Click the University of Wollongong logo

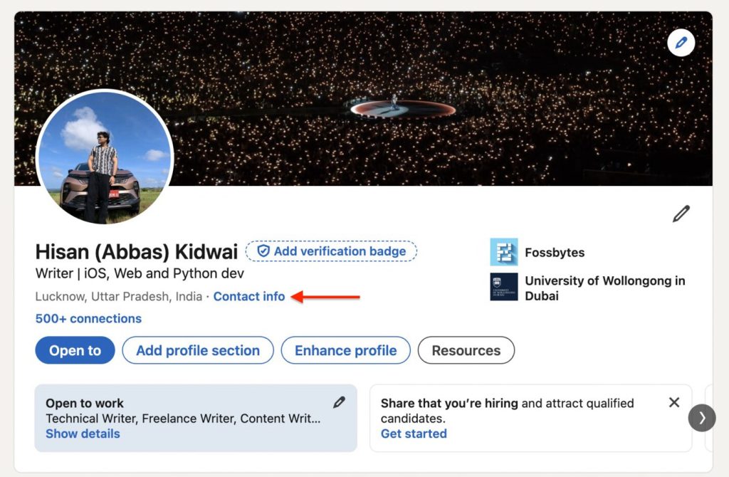click(504, 287)
